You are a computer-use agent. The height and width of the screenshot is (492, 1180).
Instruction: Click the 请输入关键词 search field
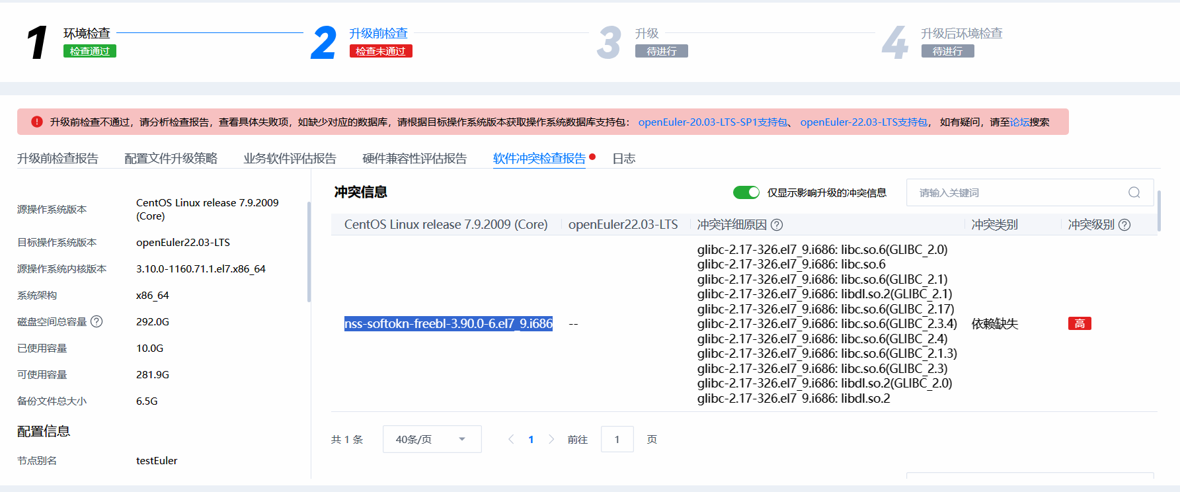[1018, 192]
